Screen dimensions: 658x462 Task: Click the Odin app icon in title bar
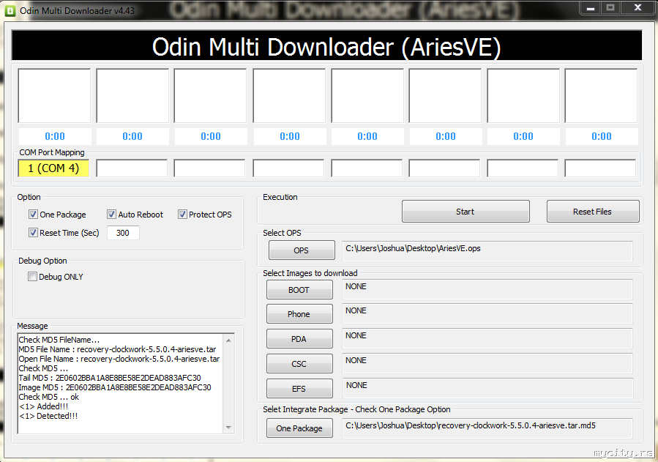(10, 10)
